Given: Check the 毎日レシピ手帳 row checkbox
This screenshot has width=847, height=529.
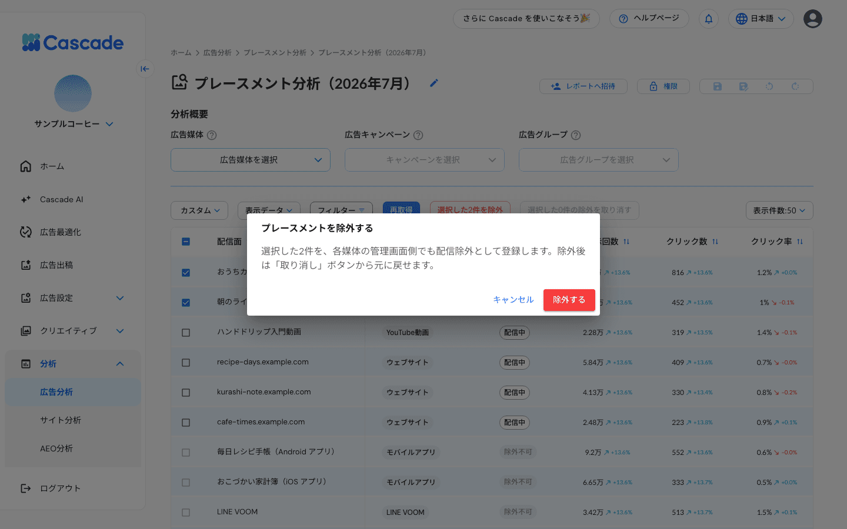Looking at the screenshot, I should coord(186,453).
